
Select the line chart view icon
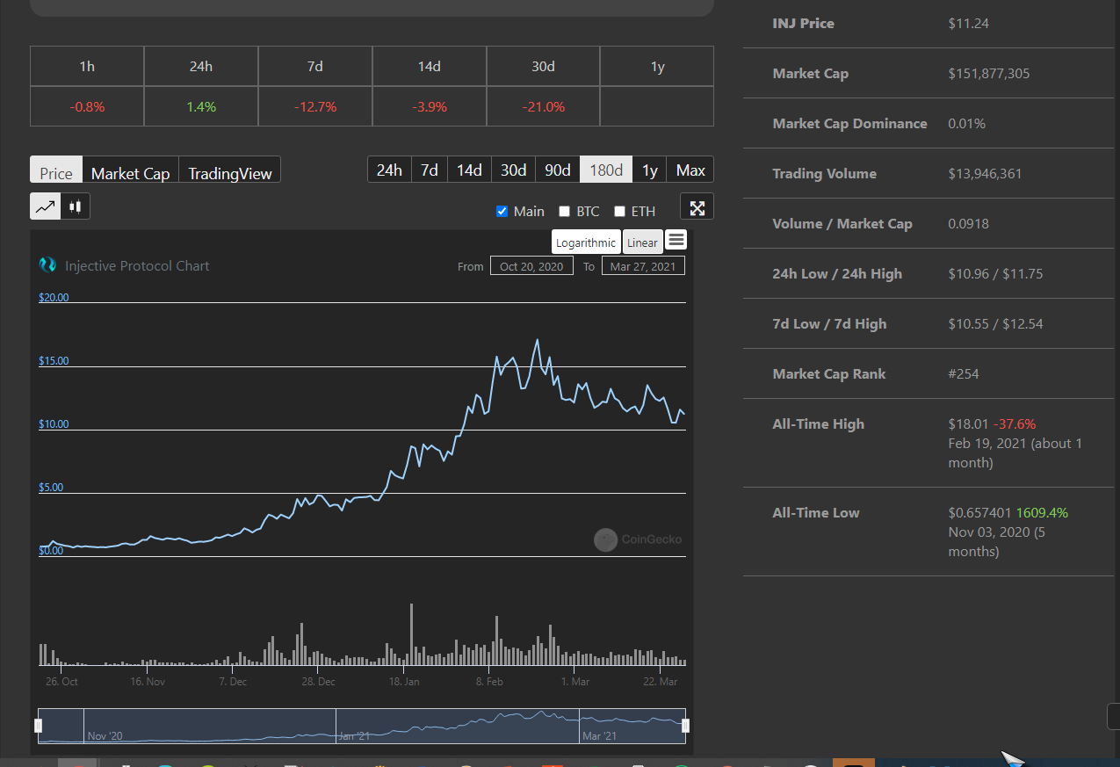tap(46, 206)
